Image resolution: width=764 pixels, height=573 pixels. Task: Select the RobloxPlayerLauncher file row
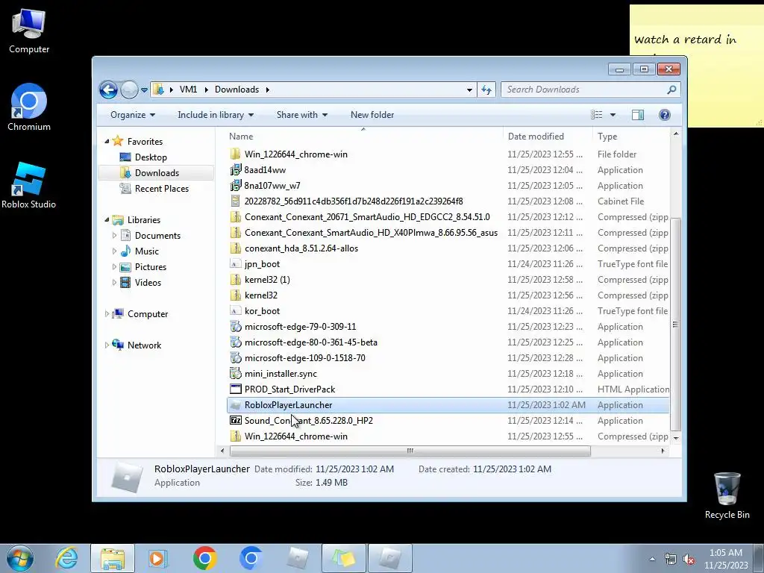click(448, 405)
